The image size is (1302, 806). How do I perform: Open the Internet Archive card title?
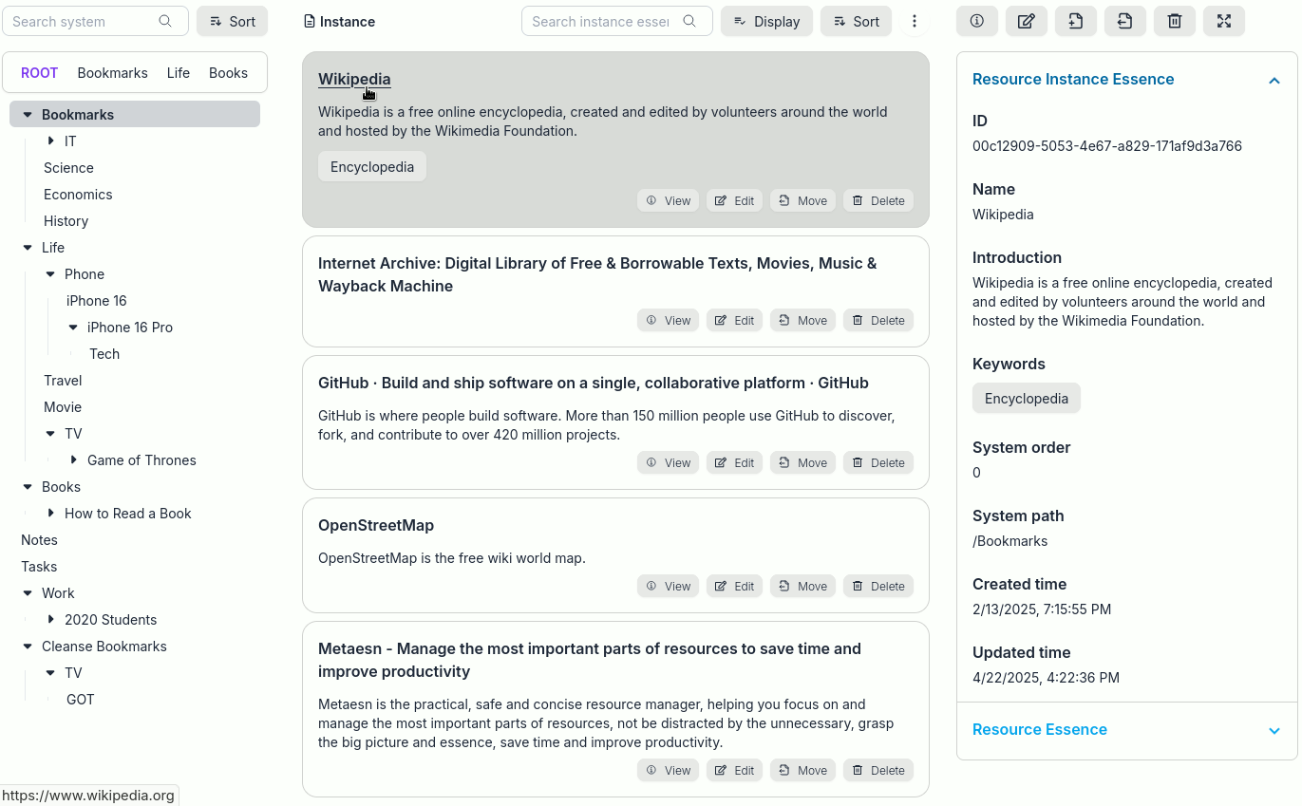pos(597,274)
